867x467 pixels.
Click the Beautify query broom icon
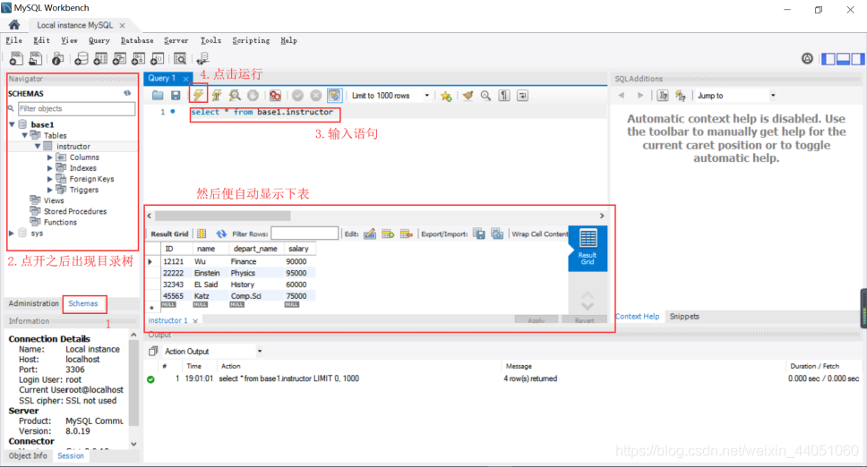[x=468, y=96]
